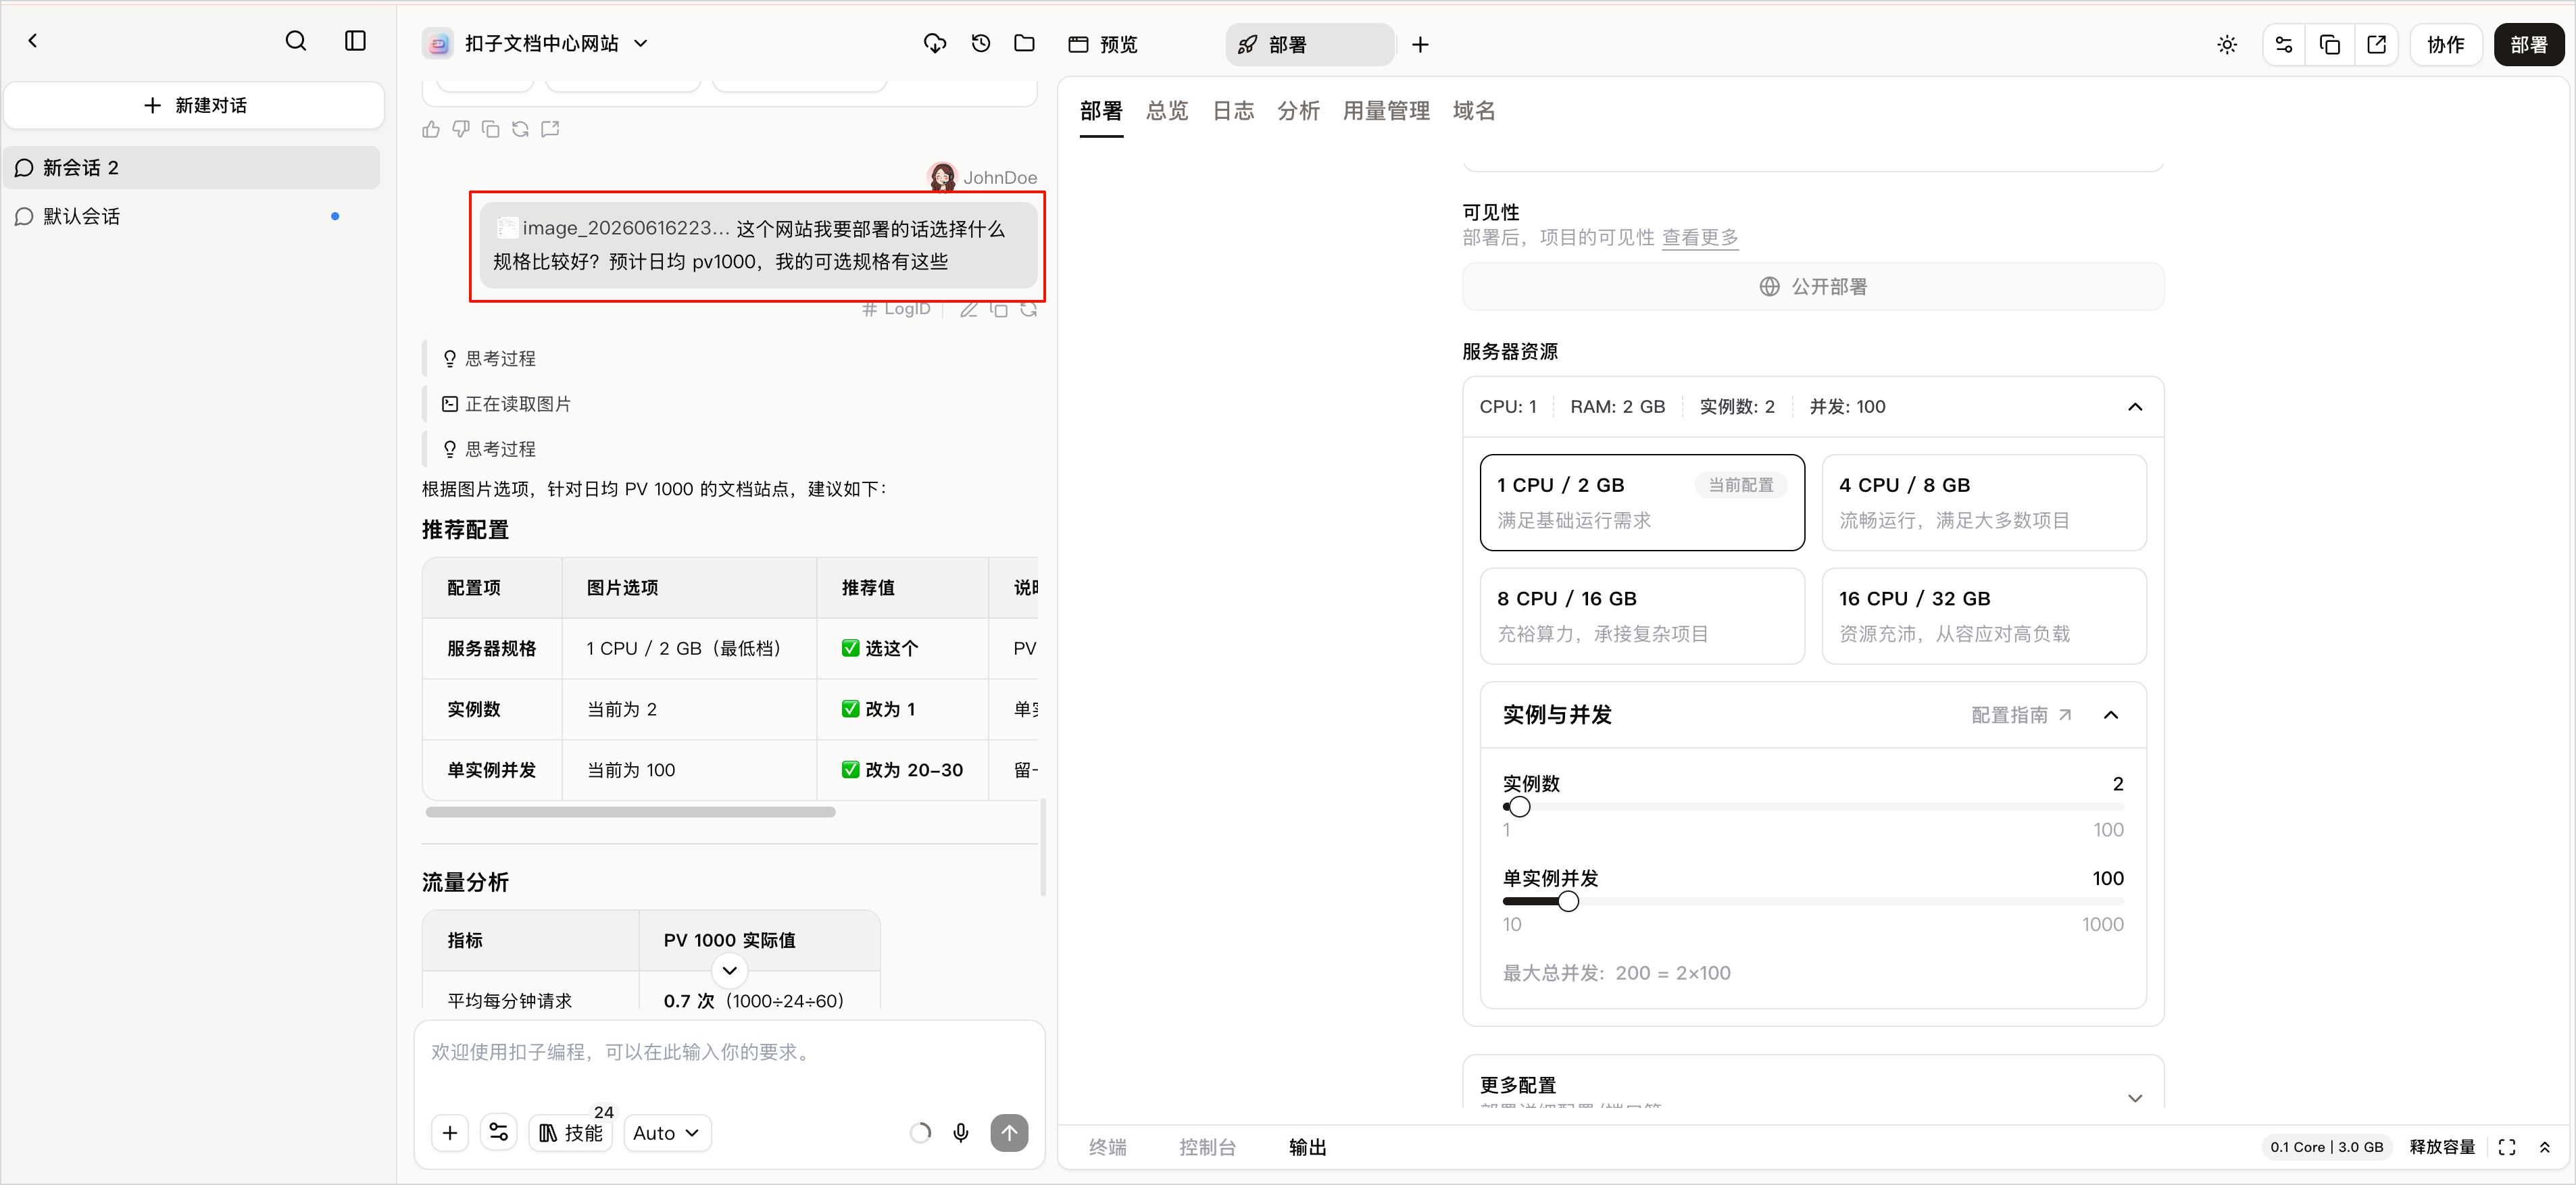Open search with the magnifier icon
This screenshot has width=2576, height=1185.
click(x=296, y=41)
